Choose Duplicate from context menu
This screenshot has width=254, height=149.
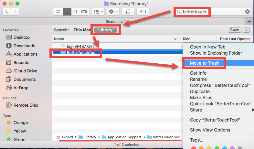[x=200, y=92]
